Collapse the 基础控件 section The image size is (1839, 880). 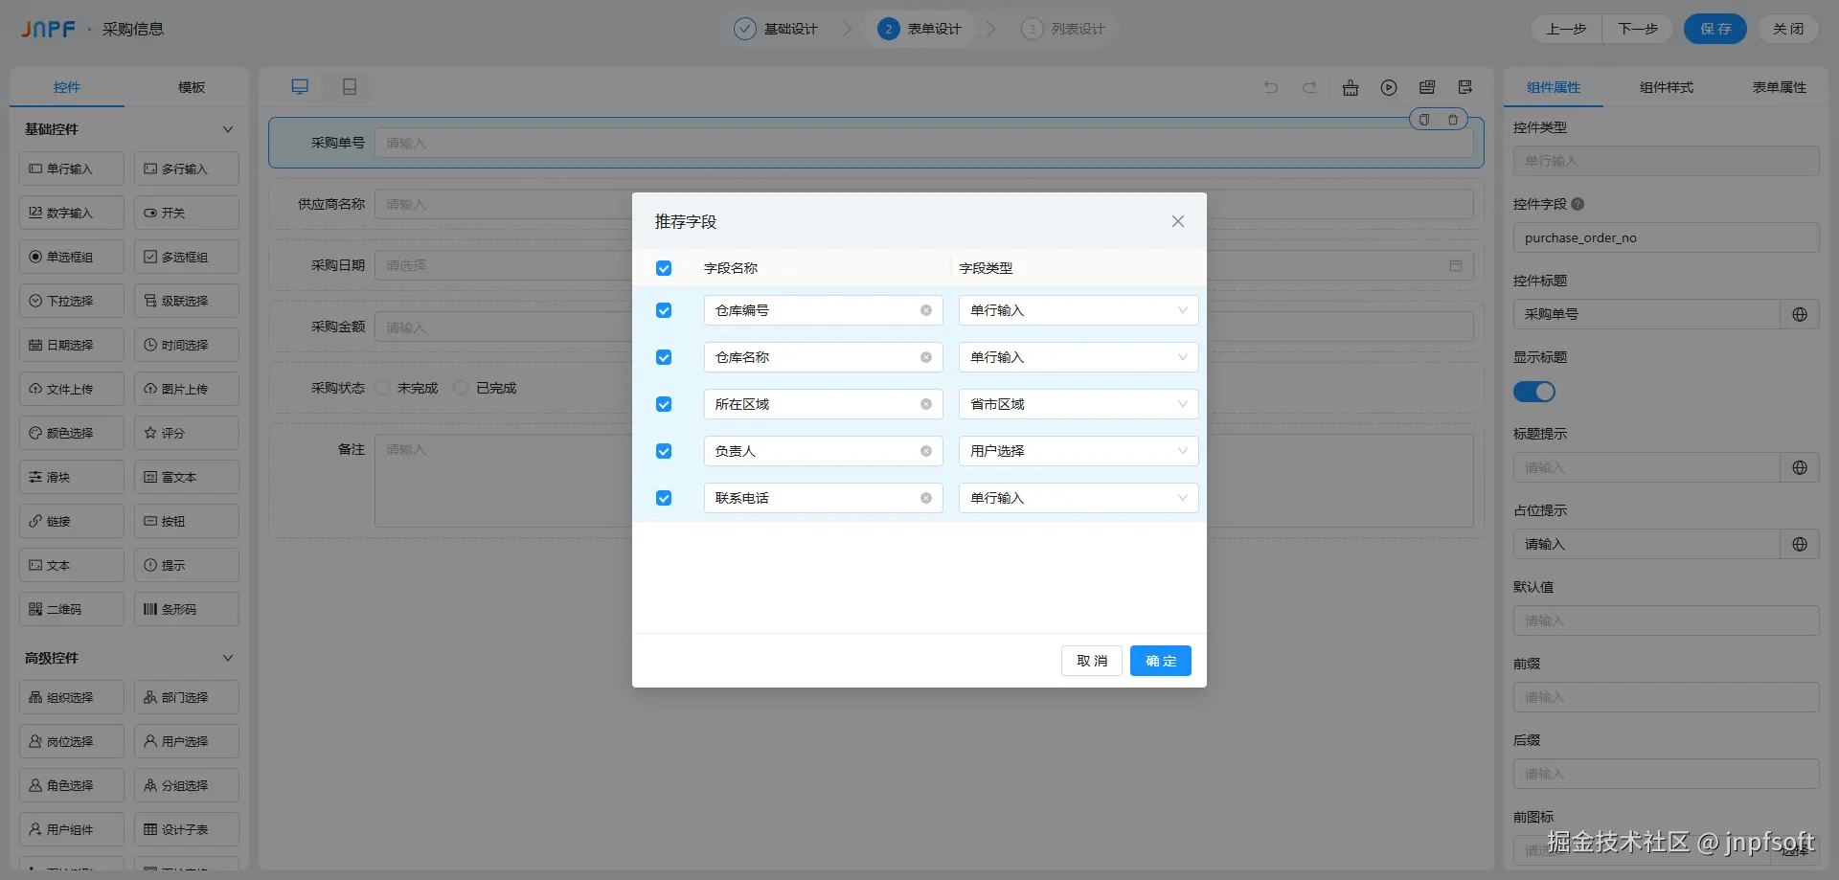228,129
